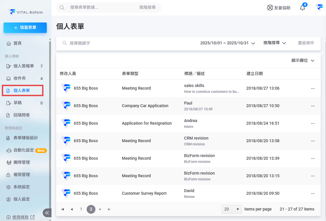This screenshot has width=326, height=221.
Task: Go to 表單樣板設計 in sidebar
Action: tap(26, 138)
